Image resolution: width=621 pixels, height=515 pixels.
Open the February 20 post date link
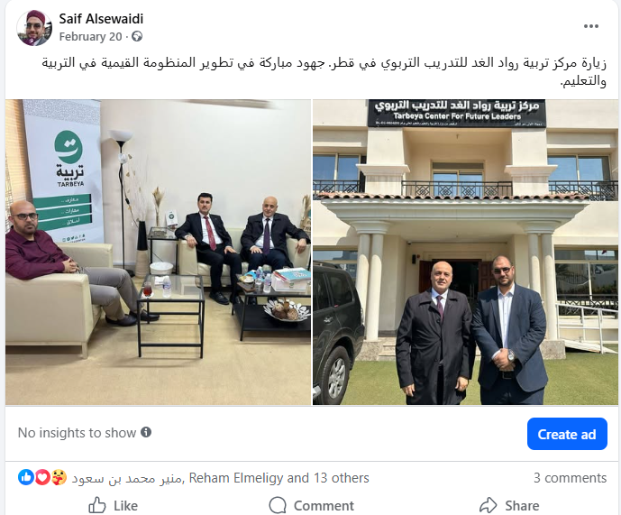[90, 36]
